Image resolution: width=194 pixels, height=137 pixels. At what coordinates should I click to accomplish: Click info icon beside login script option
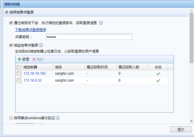click(101, 23)
